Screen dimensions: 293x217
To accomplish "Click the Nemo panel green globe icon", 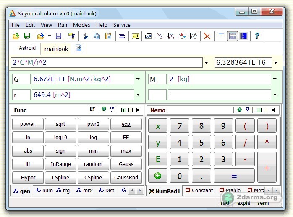I will 239,110.
